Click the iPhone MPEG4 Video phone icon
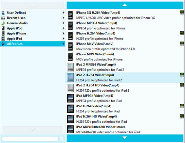The height and width of the screenshot is (143, 185). [70, 26]
